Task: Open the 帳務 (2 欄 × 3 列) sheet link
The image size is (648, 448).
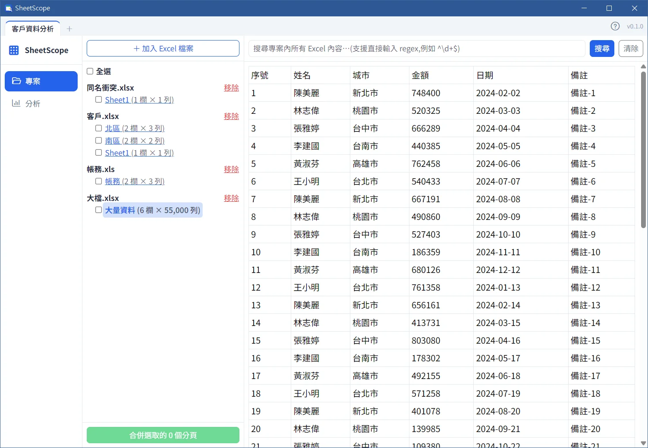Action: [x=135, y=181]
